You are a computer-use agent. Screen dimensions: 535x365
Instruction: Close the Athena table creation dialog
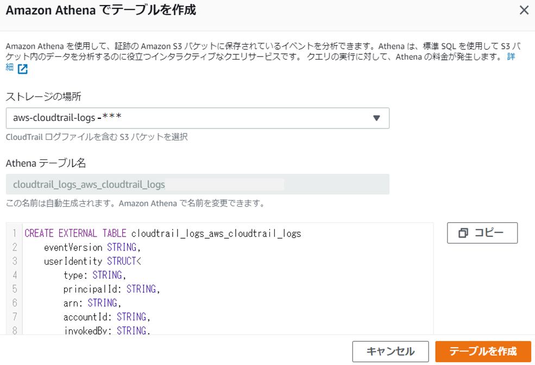pyautogui.click(x=524, y=10)
